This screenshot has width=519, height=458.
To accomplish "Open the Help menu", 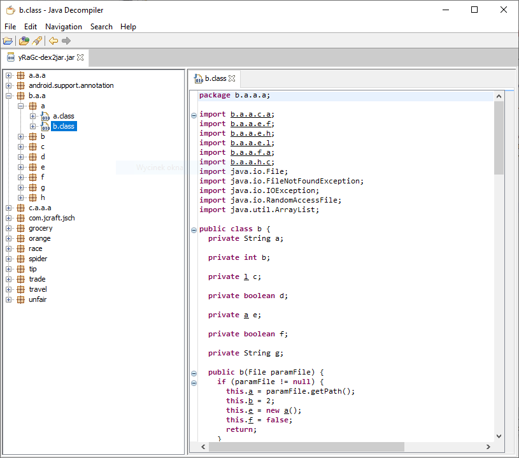I will coord(128,27).
